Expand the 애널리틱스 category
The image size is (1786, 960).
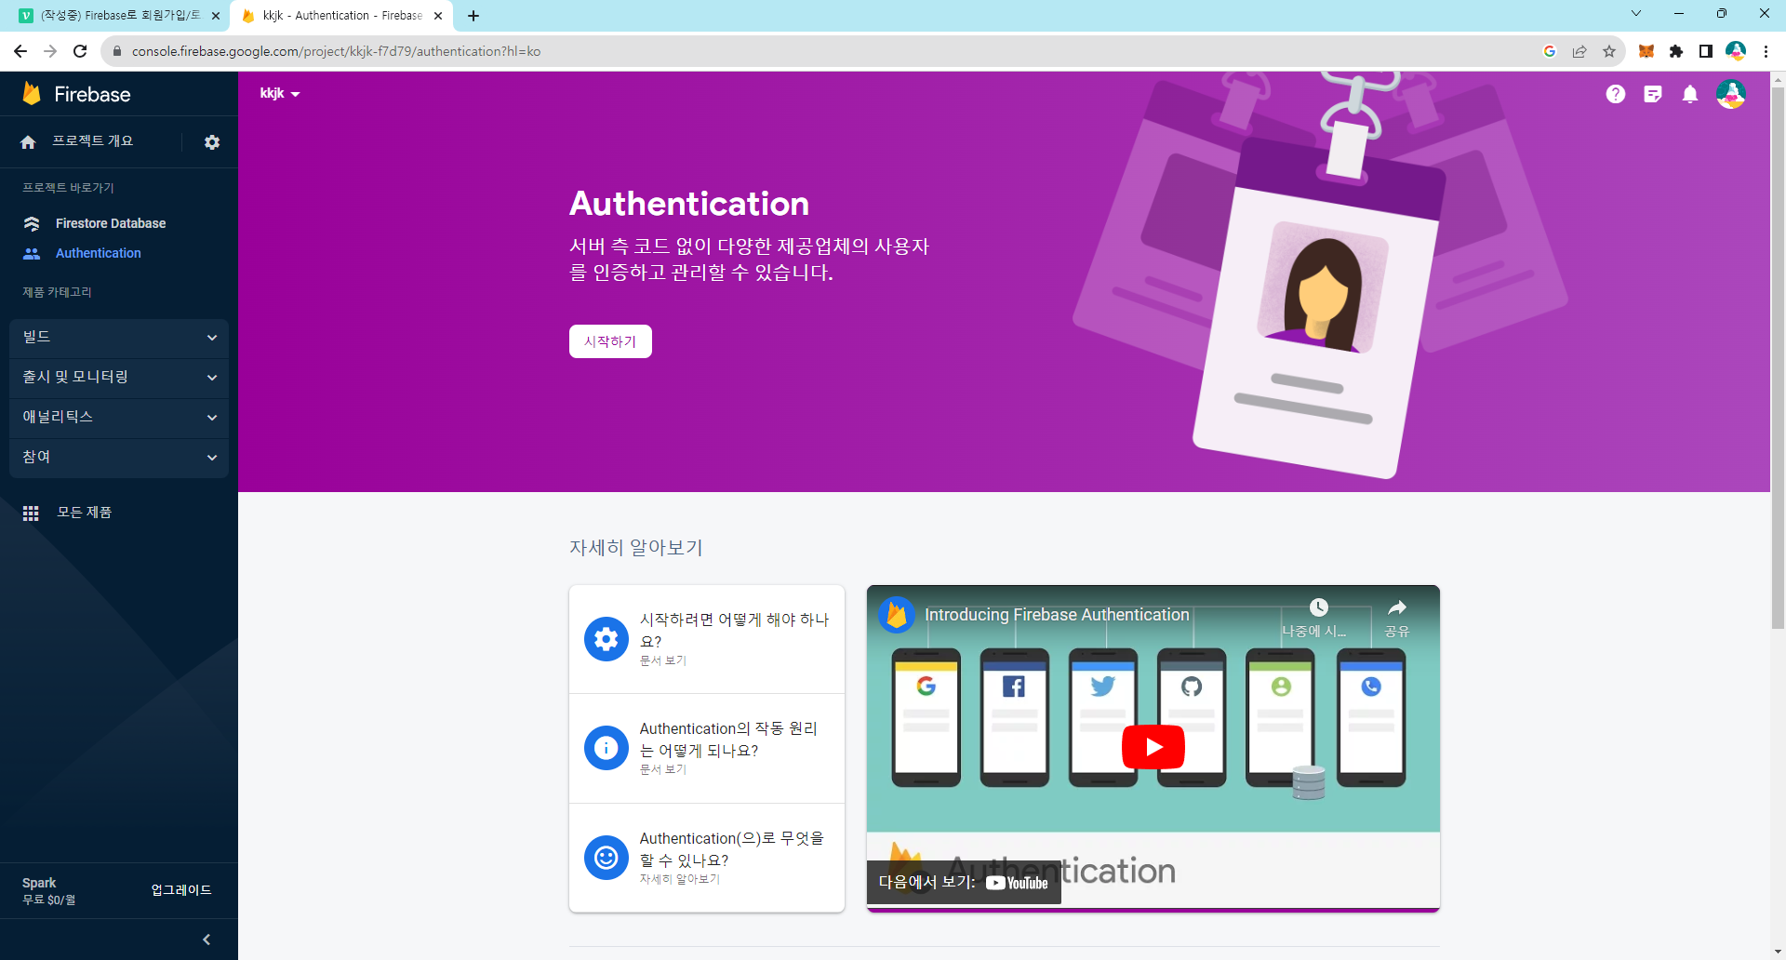tap(119, 418)
